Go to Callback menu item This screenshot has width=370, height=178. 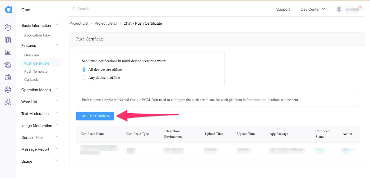coord(31,79)
